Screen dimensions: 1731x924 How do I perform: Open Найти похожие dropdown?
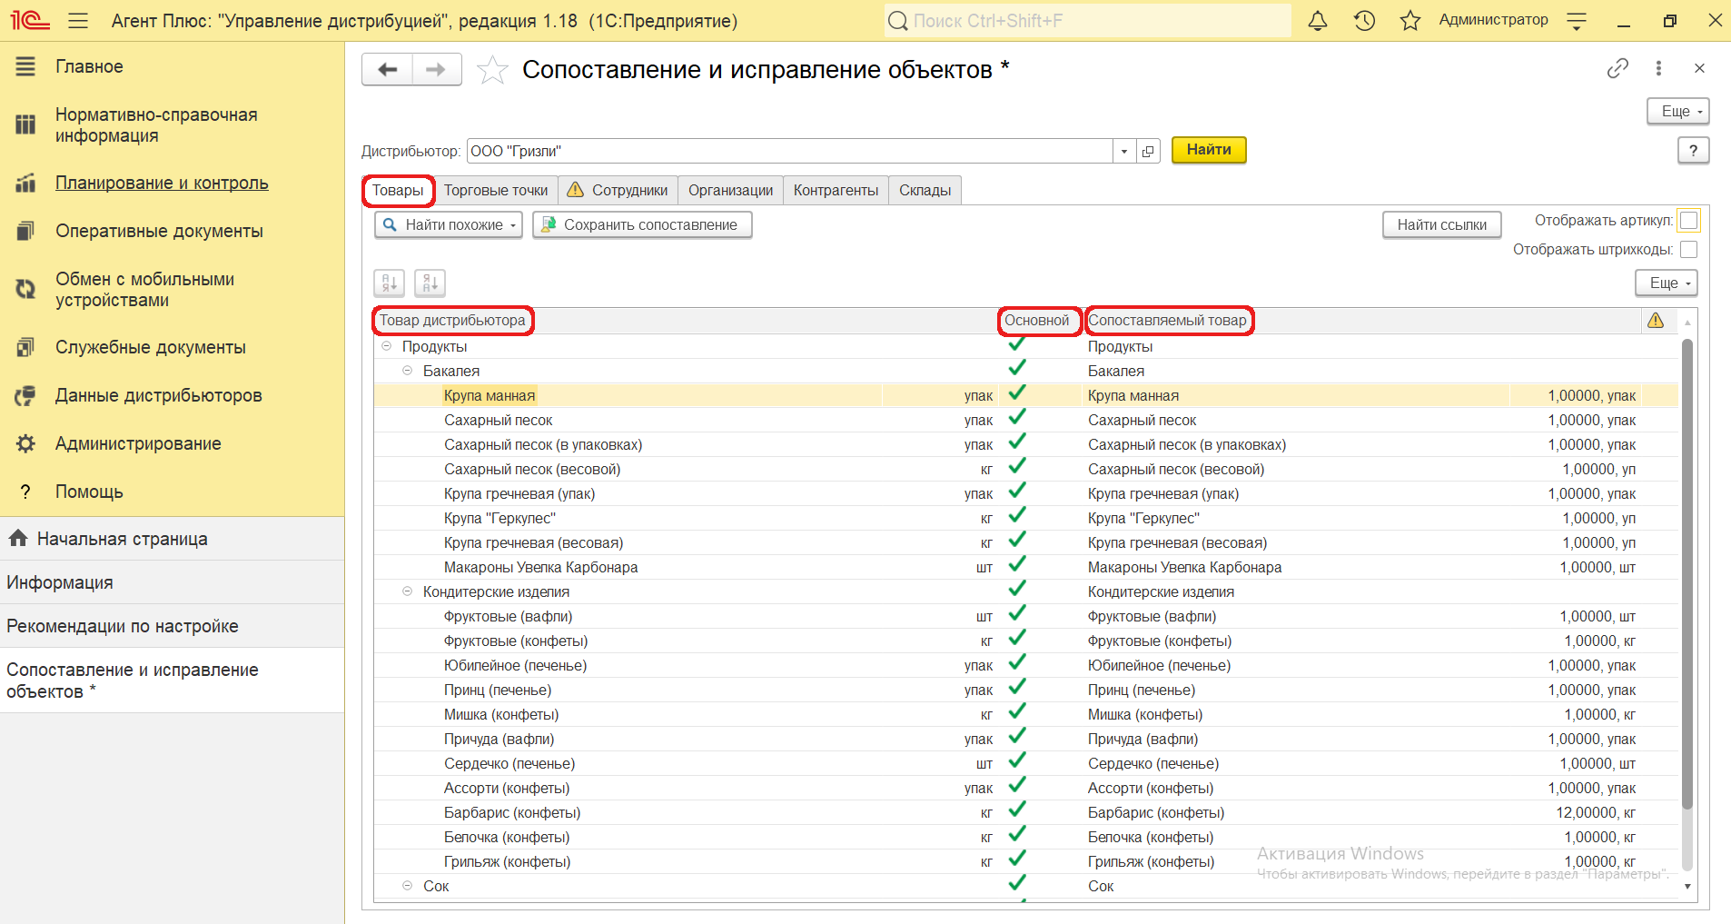pyautogui.click(x=448, y=224)
